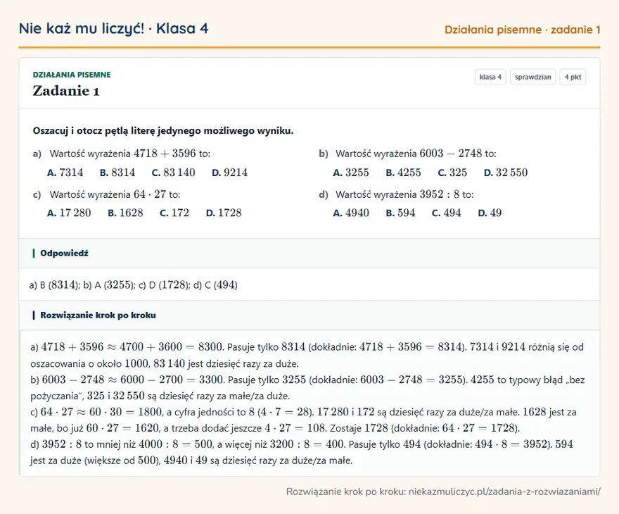Click the green 'DZIAŁANIA PISEMNE' category label
The width and height of the screenshot is (619, 514).
(x=72, y=75)
